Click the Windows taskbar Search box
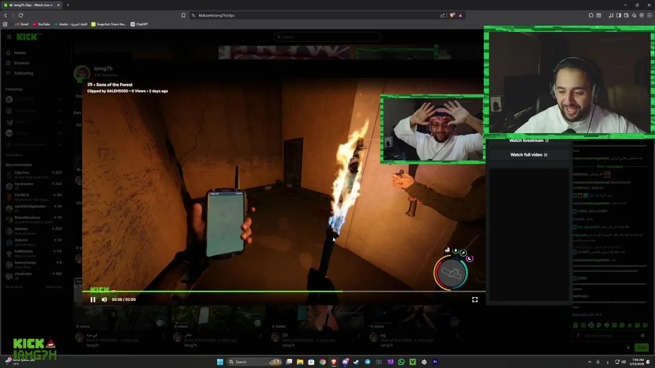 click(254, 362)
